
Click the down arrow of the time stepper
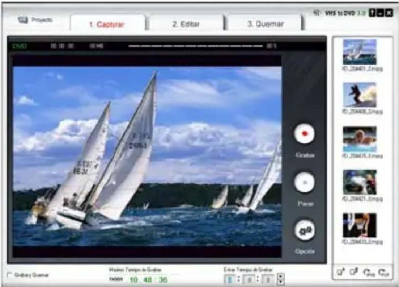click(280, 282)
